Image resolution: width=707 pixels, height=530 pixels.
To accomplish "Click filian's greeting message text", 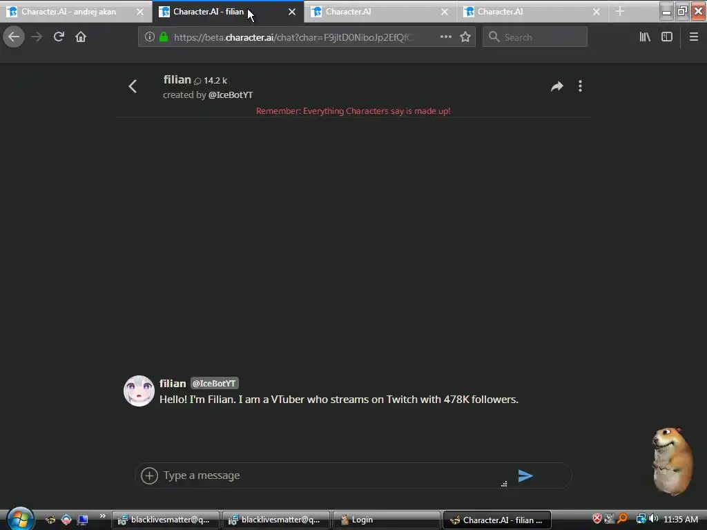I will coord(338,400).
